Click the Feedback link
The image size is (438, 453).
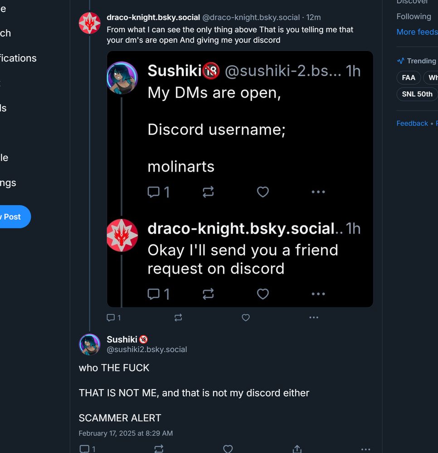click(x=412, y=123)
